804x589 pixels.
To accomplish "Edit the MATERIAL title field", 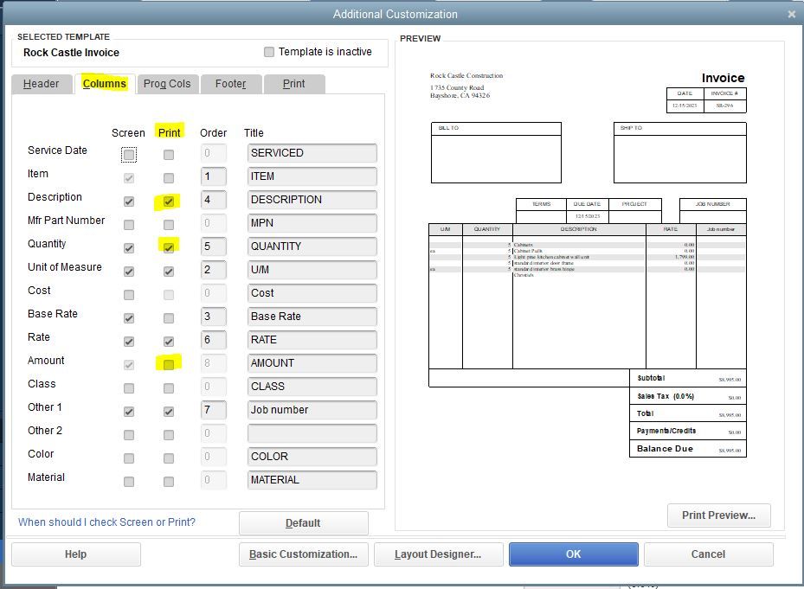I will pyautogui.click(x=312, y=480).
